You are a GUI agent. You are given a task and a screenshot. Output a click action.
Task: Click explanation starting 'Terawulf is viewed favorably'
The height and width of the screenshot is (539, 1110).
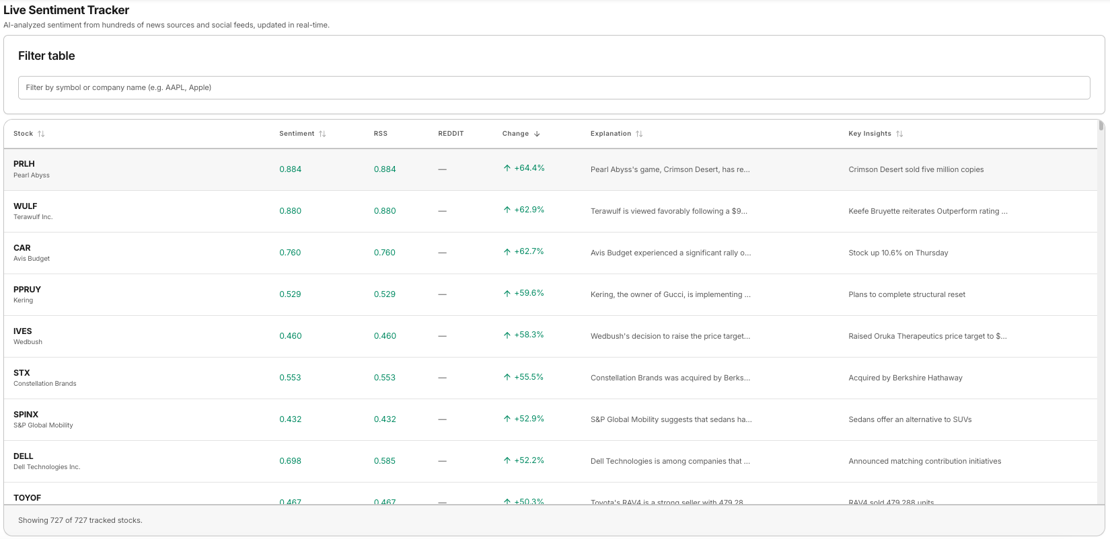[669, 211]
